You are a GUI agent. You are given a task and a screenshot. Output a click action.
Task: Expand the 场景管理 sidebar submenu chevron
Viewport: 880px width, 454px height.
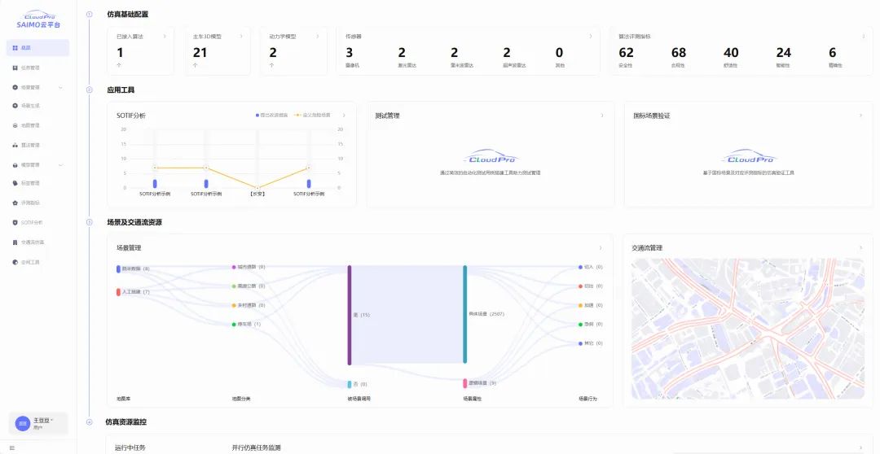click(60, 87)
